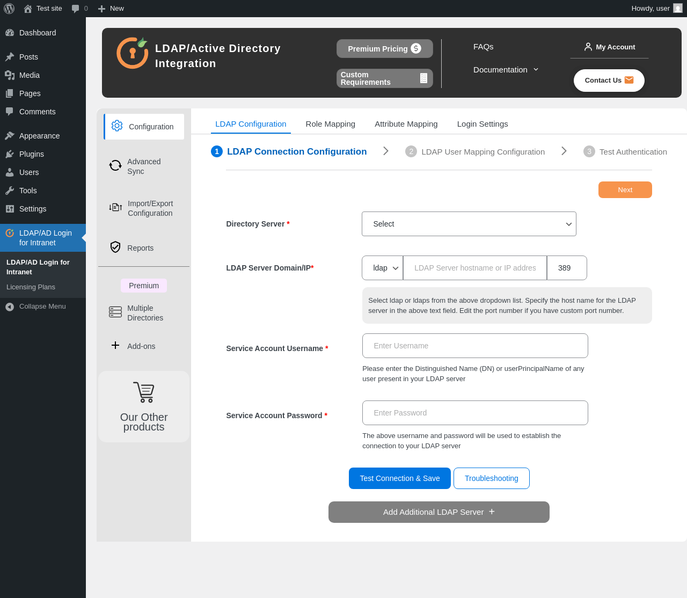Open the Test site home icon
The image size is (687, 598).
[x=28, y=9]
